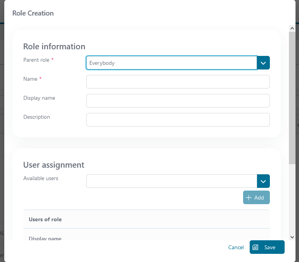Click the Display name label in Role information
This screenshot has height=262, width=299.
(x=39, y=98)
